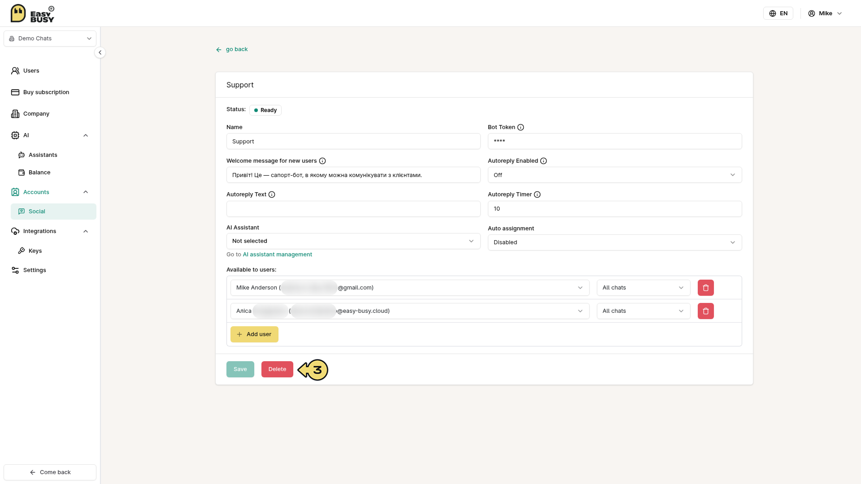This screenshot has width=861, height=484.
Task: Select Social under Accounts
Action: pos(53,212)
